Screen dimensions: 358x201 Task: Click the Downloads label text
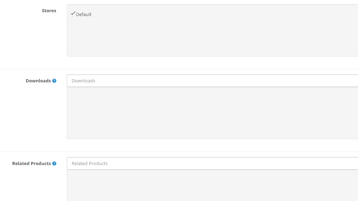(x=38, y=81)
